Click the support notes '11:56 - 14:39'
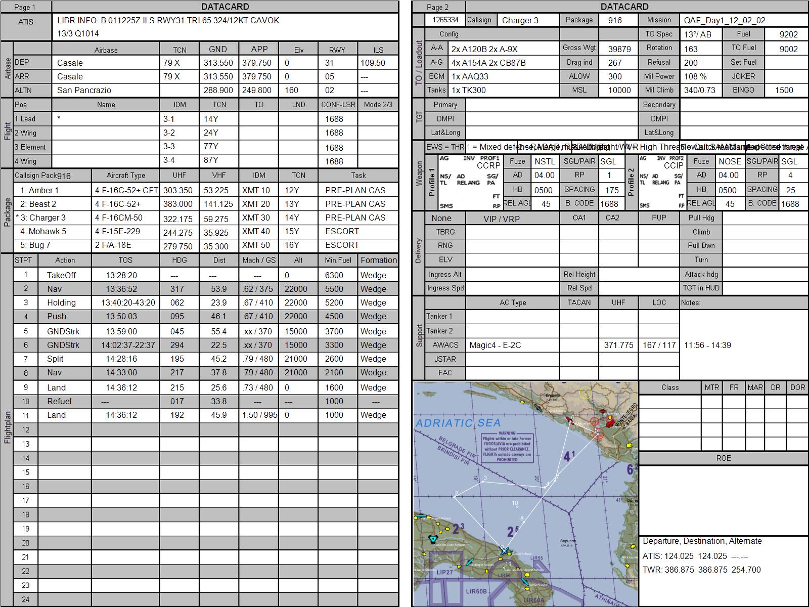This screenshot has height=607, width=809. pyautogui.click(x=707, y=345)
